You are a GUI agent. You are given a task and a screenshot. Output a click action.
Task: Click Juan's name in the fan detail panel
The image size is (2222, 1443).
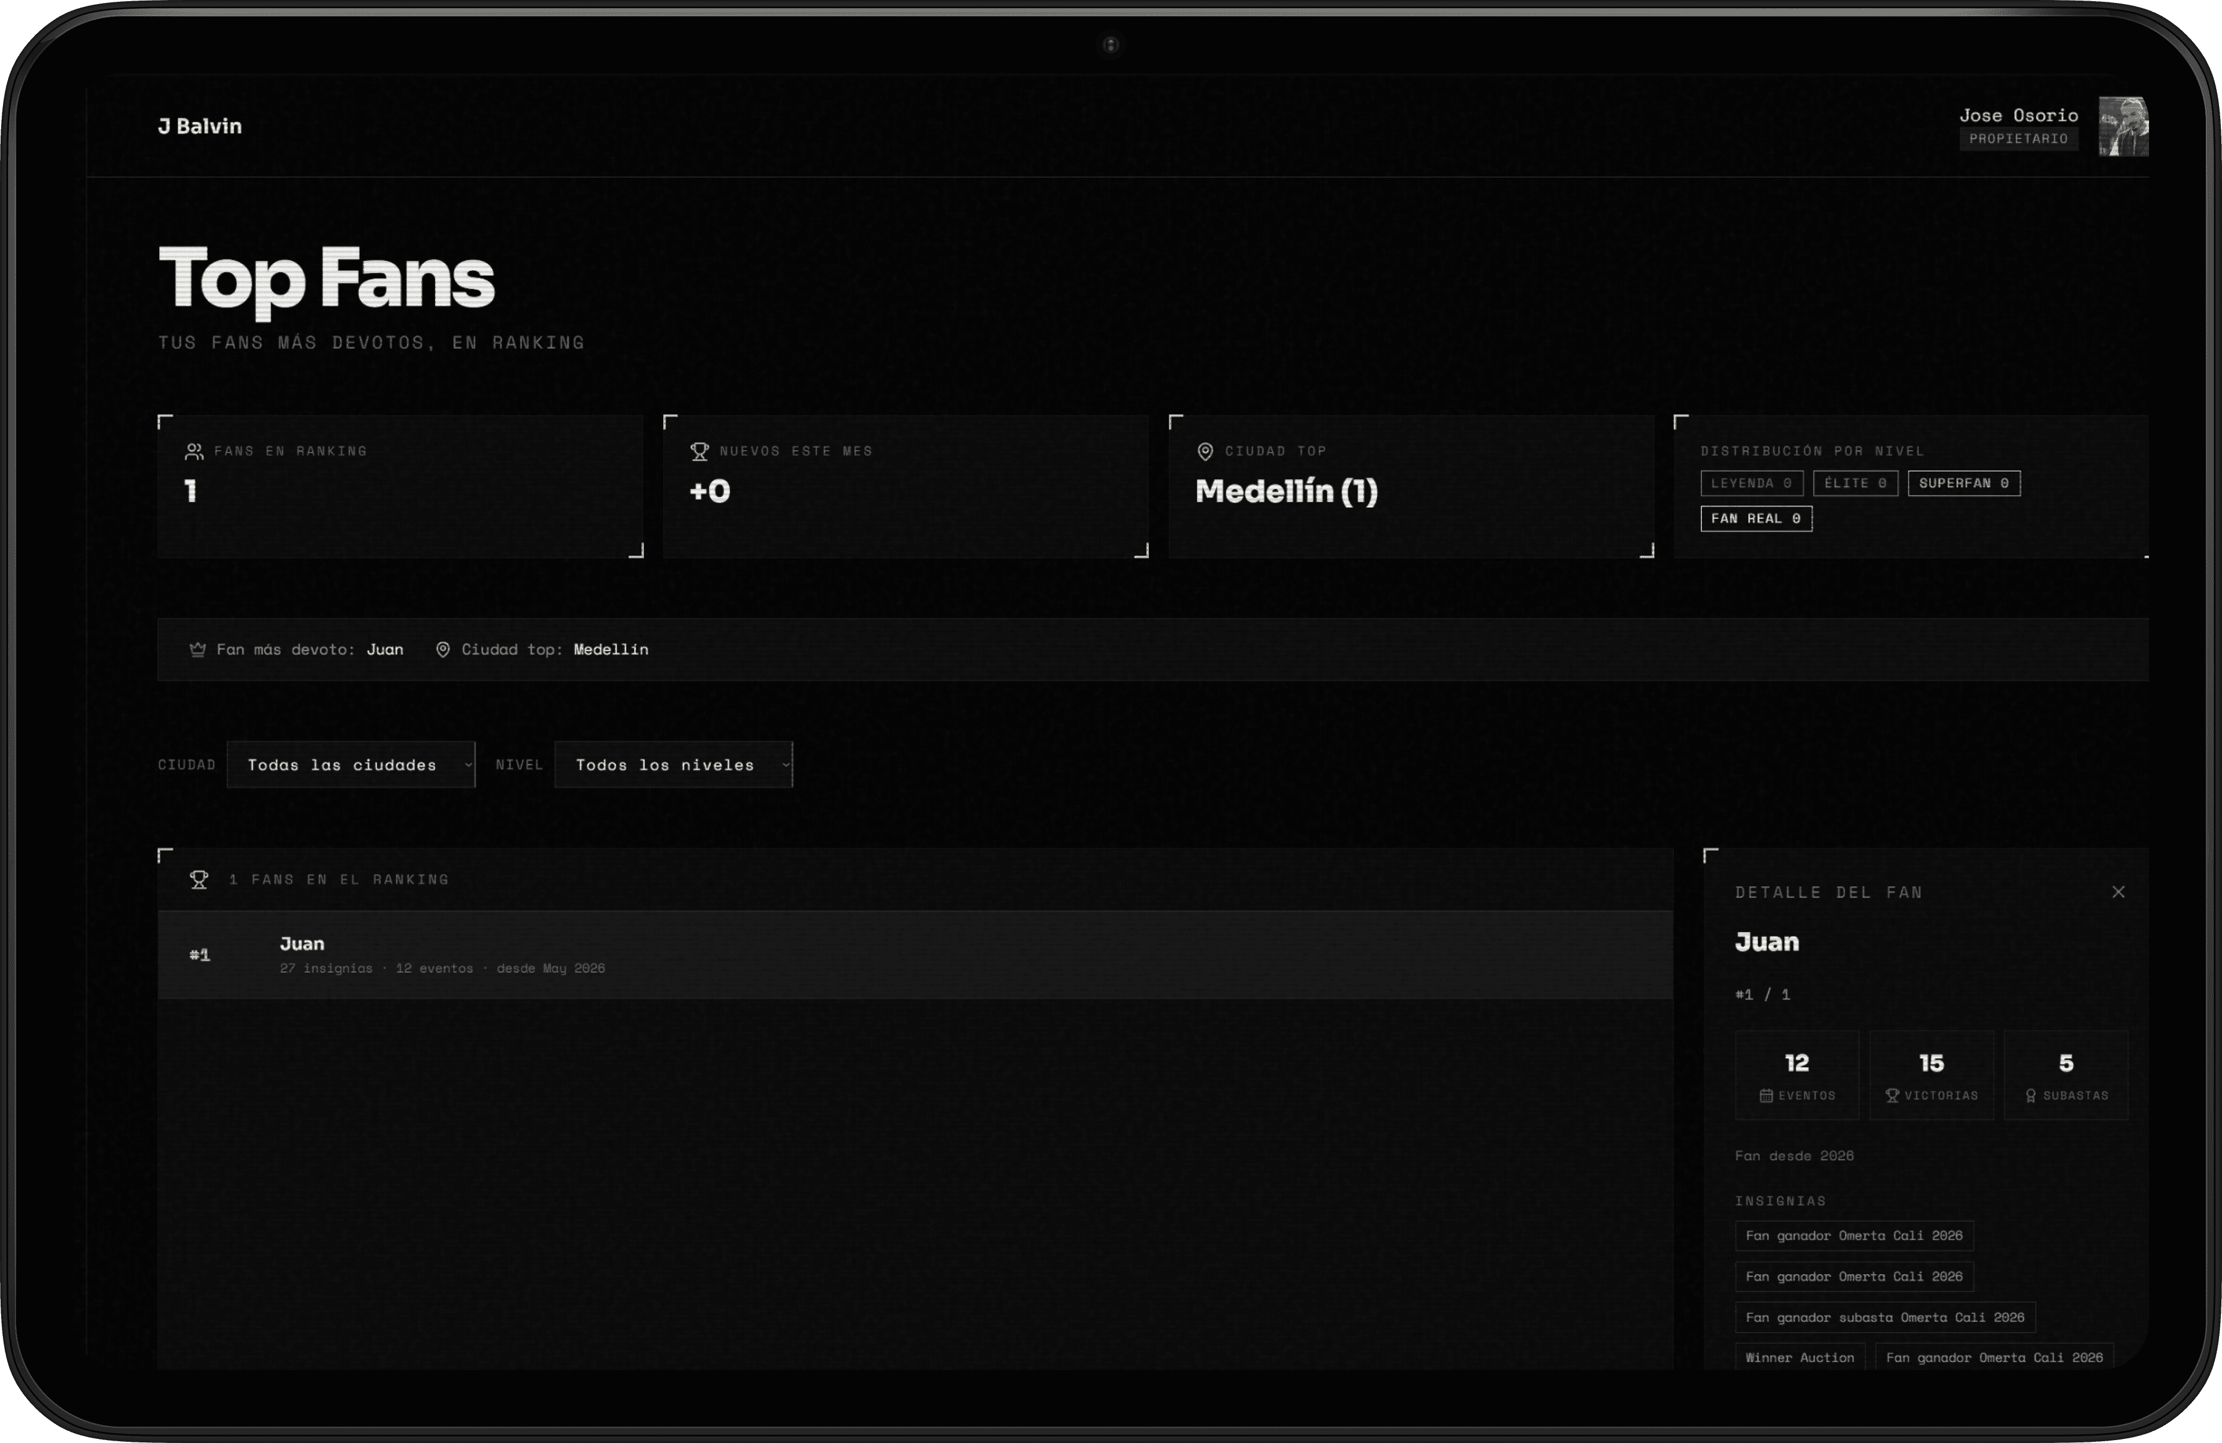coord(1767,943)
